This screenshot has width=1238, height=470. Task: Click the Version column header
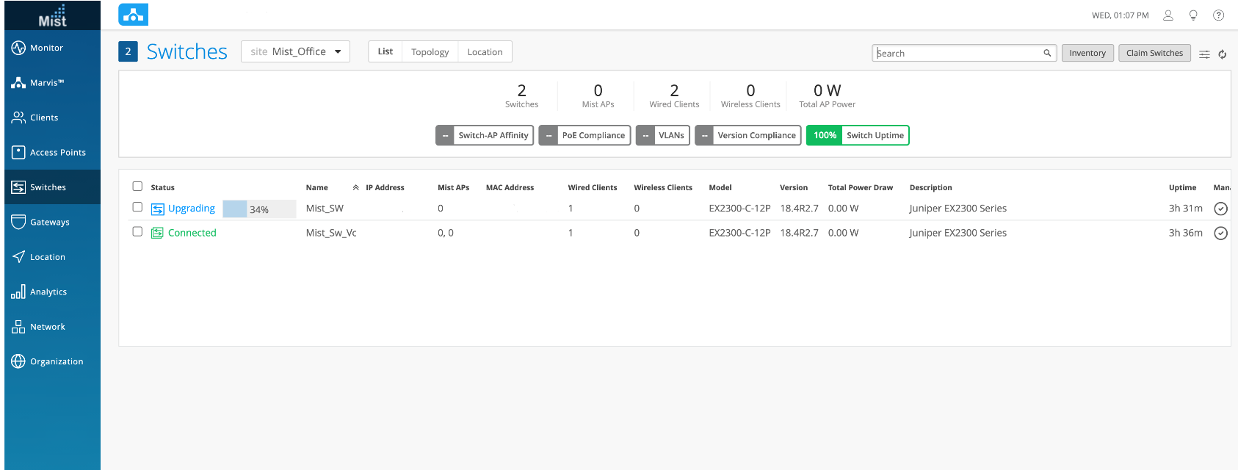[794, 188]
